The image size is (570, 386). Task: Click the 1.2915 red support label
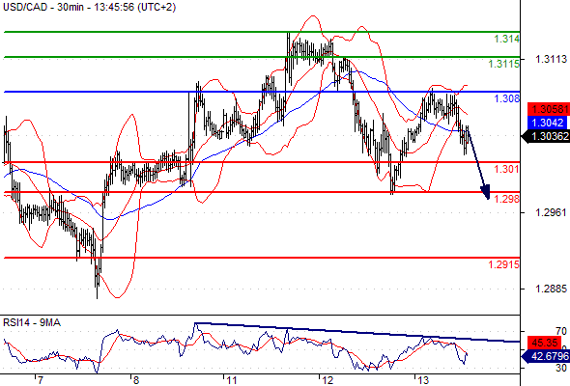(x=503, y=264)
